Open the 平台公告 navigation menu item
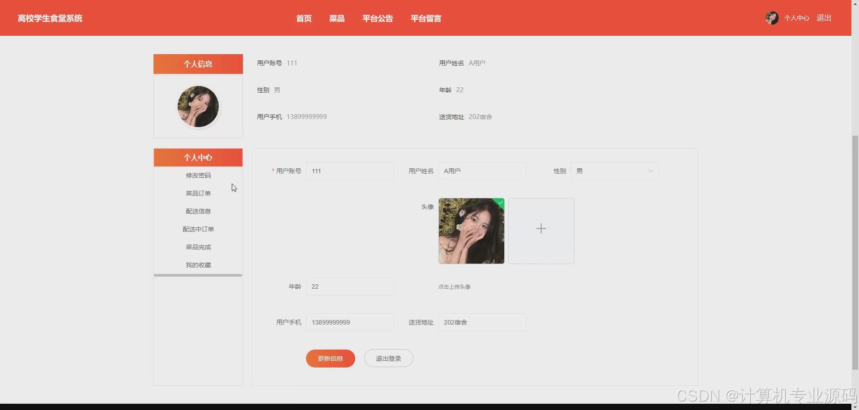Image resolution: width=859 pixels, height=410 pixels. (x=378, y=18)
